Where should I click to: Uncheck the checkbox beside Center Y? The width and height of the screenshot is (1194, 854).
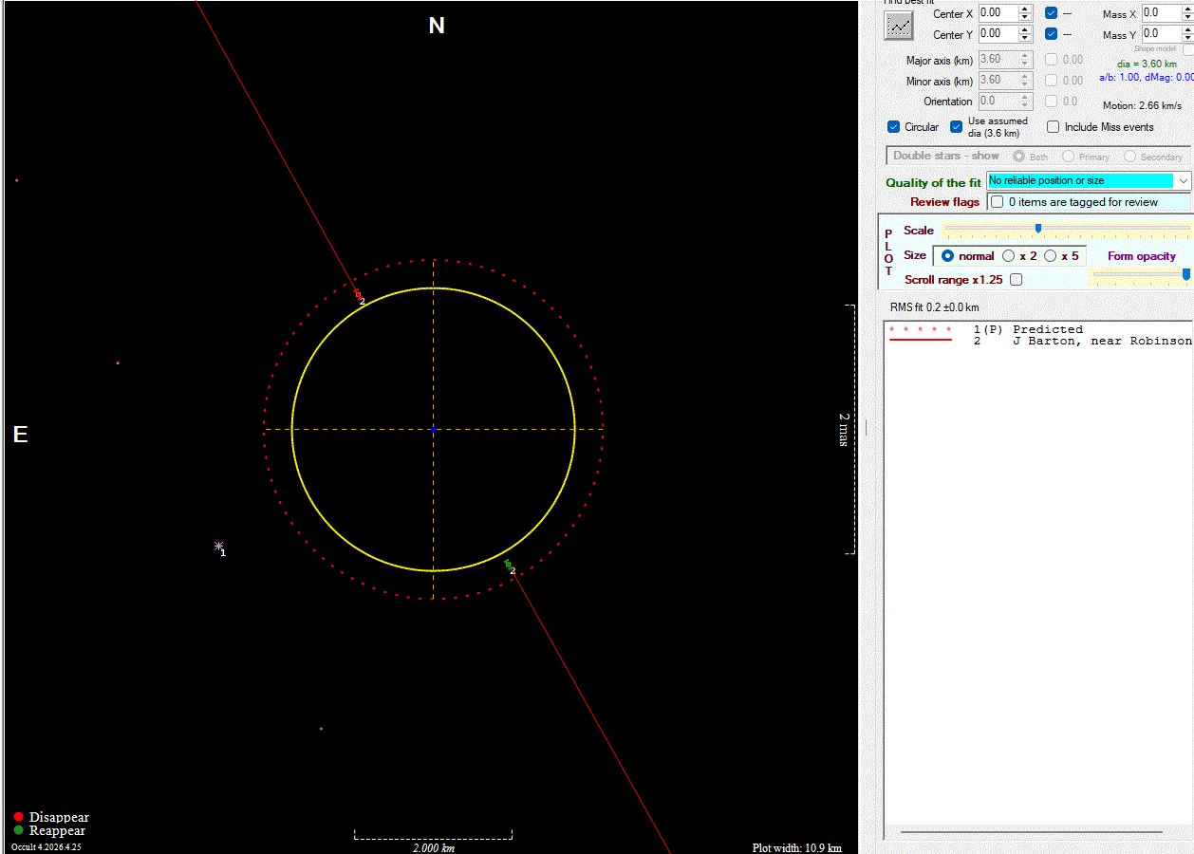pos(1052,34)
